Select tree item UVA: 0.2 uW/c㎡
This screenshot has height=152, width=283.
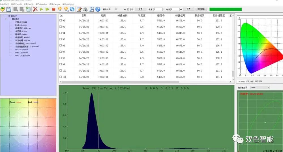[x=22, y=50]
